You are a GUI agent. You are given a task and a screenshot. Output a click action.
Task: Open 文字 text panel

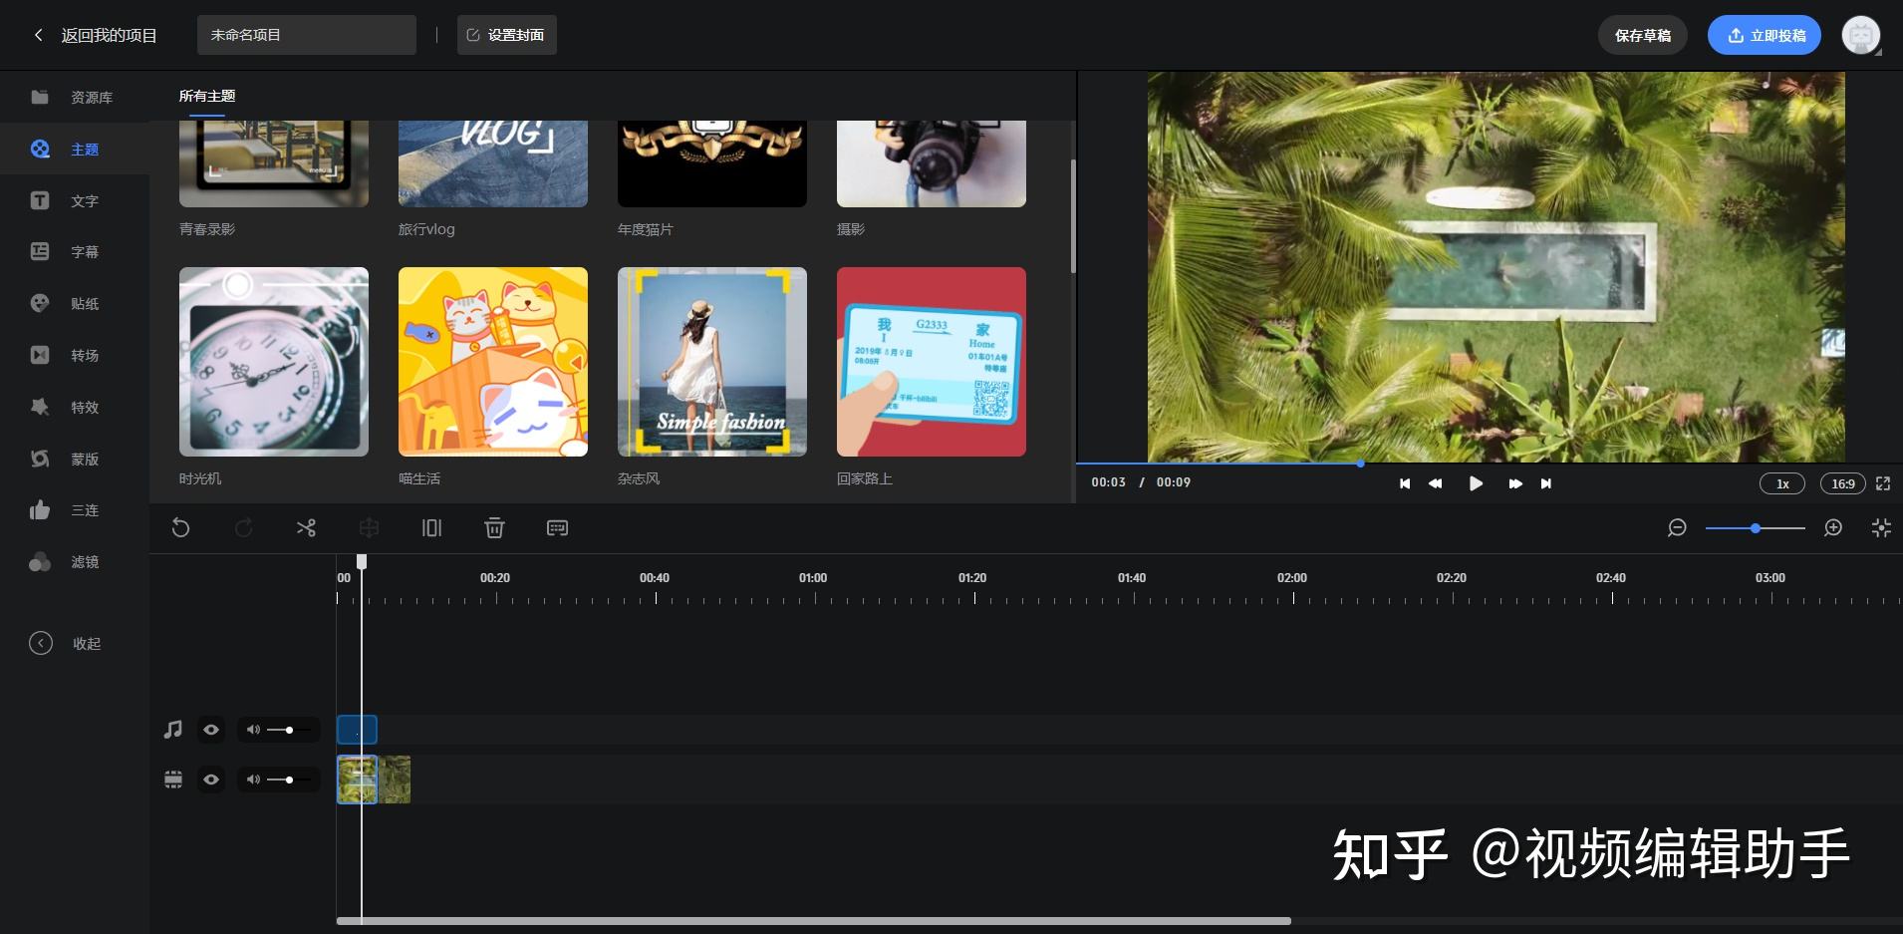[75, 200]
